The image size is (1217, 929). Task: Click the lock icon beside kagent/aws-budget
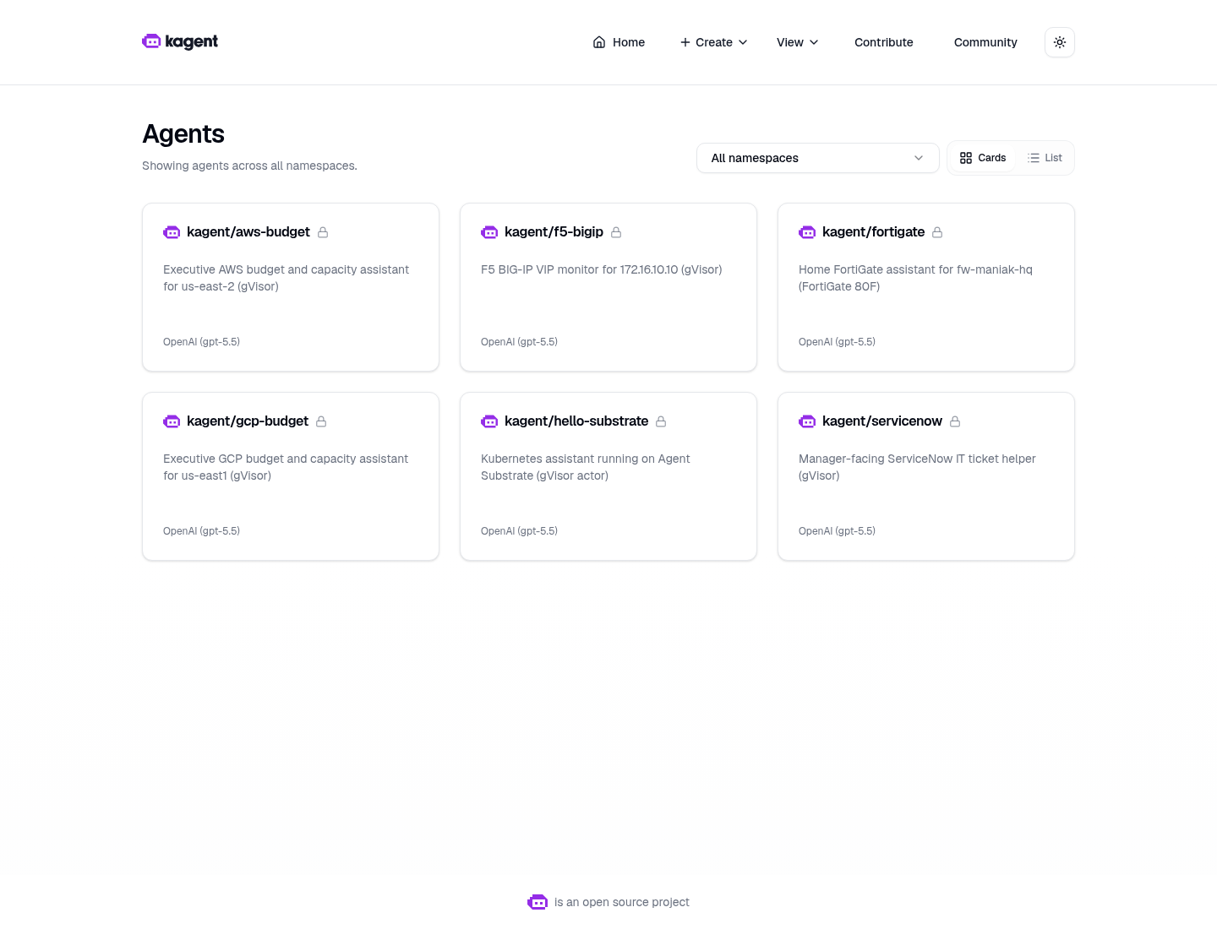(x=323, y=232)
